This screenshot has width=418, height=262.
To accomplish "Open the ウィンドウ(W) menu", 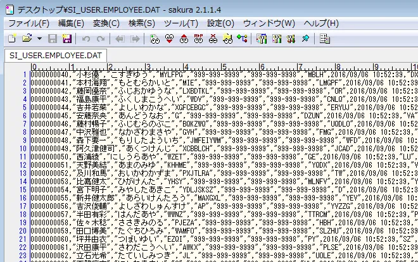I will [269, 23].
